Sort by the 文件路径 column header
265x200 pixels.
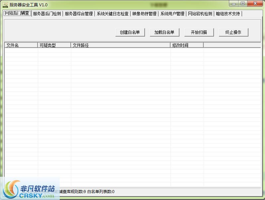pos(120,45)
